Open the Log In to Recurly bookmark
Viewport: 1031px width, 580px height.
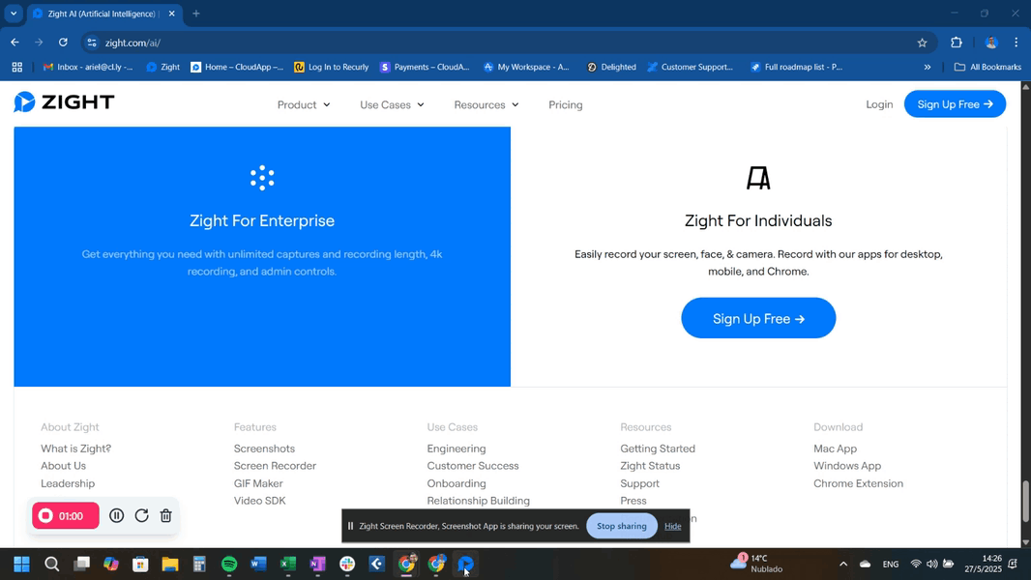pos(332,67)
